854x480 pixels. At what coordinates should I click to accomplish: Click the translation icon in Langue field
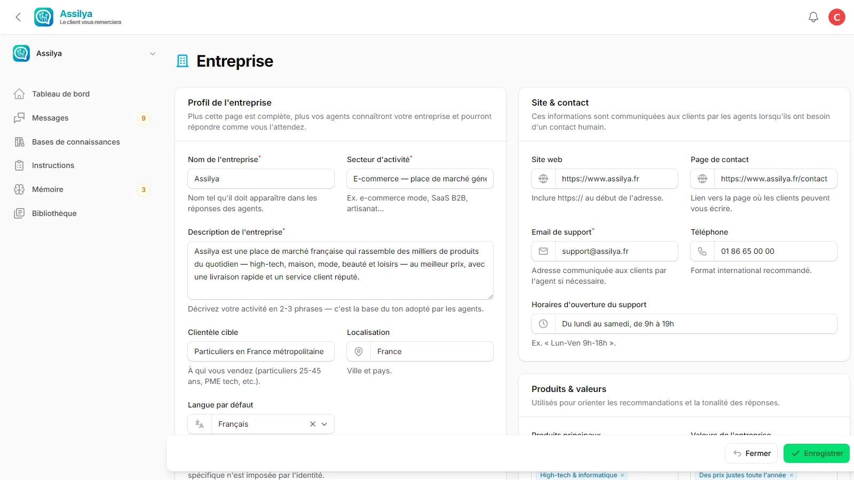click(x=200, y=424)
